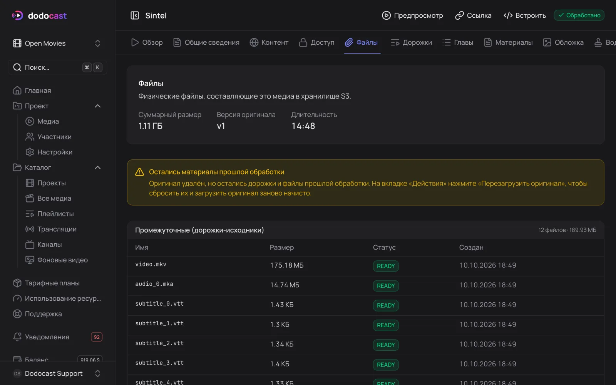
Task: Select the video.mkv file row
Action: (x=366, y=266)
